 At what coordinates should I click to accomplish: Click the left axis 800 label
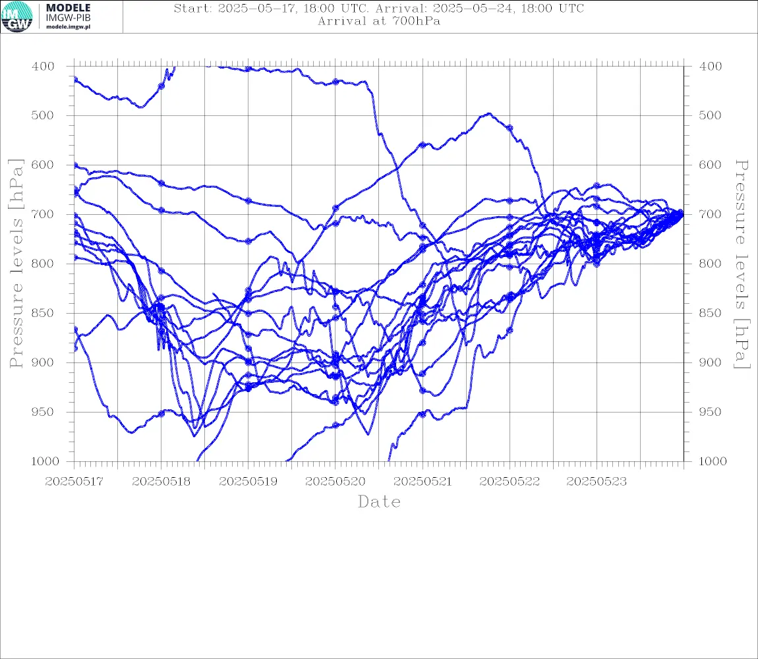(x=43, y=264)
